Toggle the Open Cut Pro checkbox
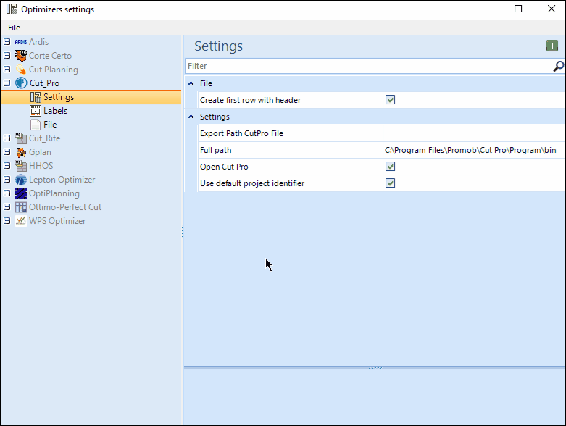 click(390, 167)
